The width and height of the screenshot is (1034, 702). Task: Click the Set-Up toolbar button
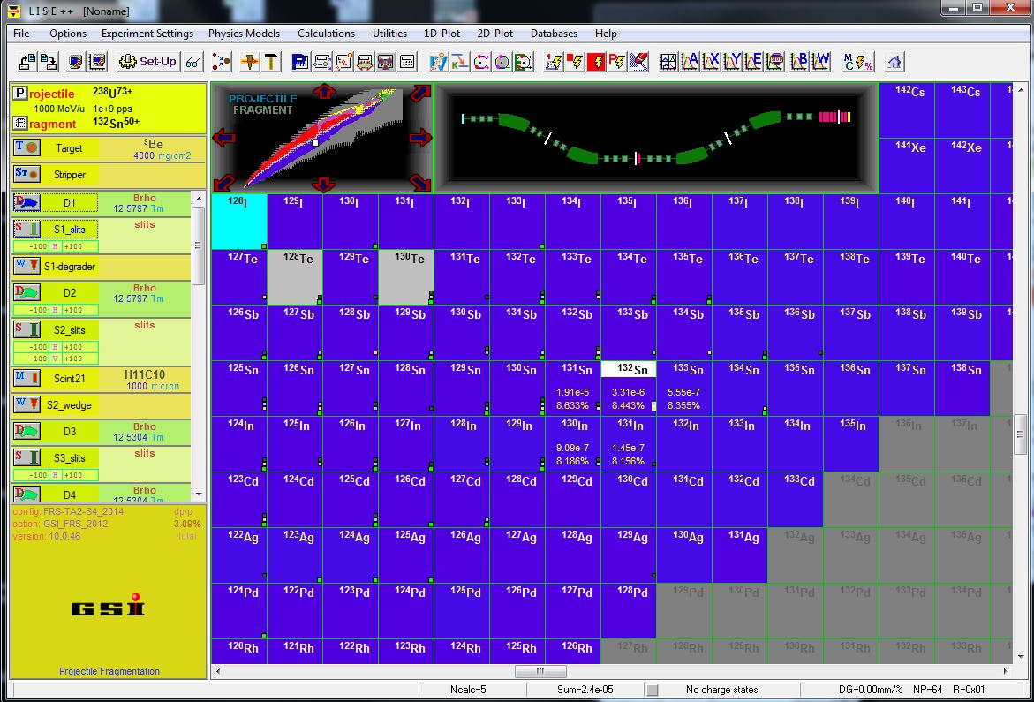148,62
